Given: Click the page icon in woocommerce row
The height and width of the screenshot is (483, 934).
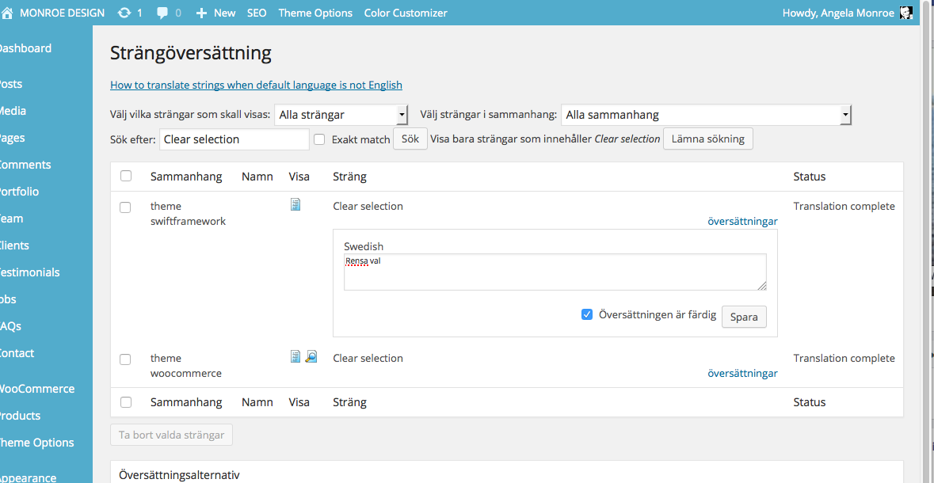Looking at the screenshot, I should tap(295, 356).
